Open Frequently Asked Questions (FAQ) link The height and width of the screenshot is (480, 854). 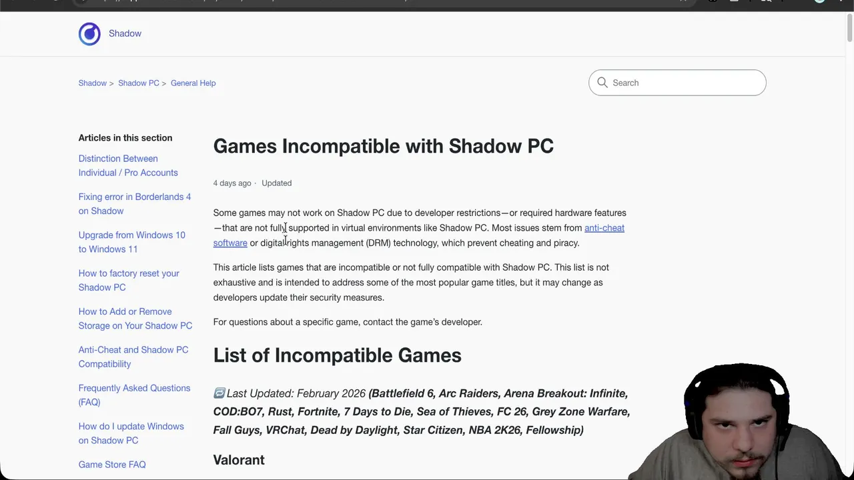[x=134, y=395]
